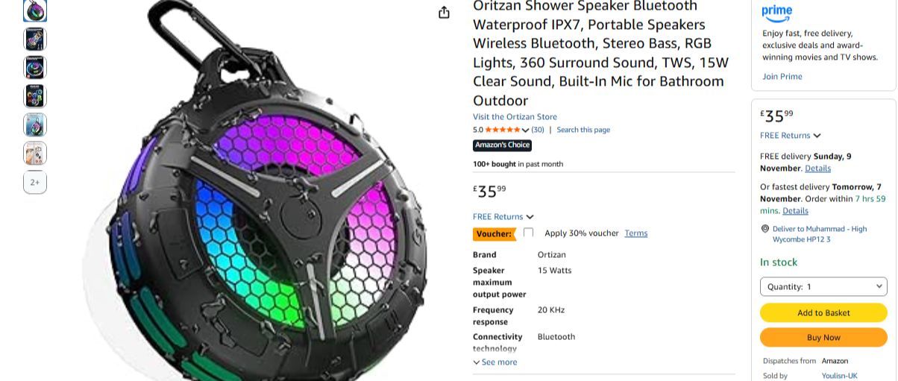Viewport: 898px width, 381px height.
Task: Click the Amazon's Choice badge
Action: (x=502, y=145)
